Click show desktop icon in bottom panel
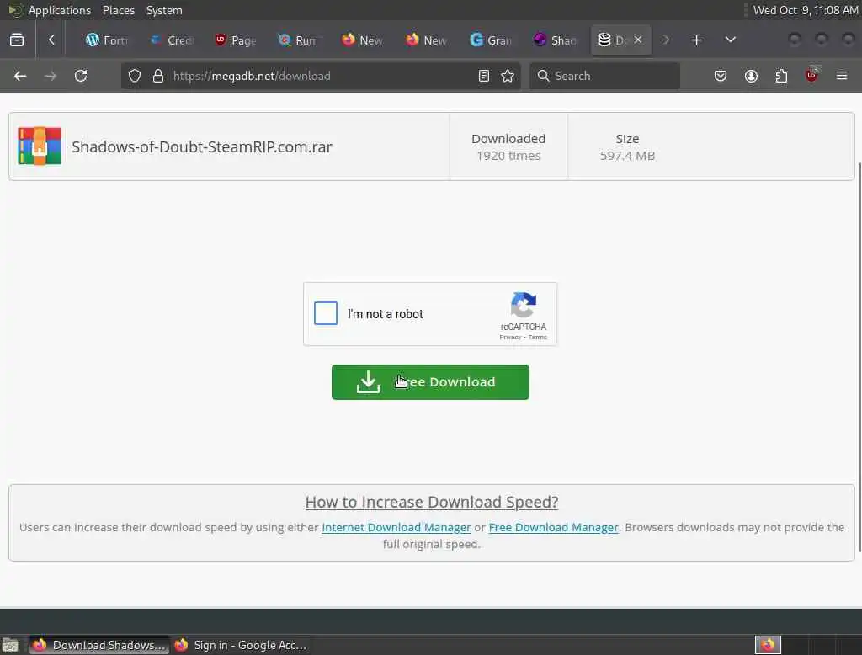 [10, 645]
